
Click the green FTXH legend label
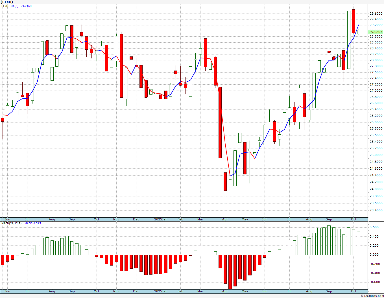pos(5,6)
